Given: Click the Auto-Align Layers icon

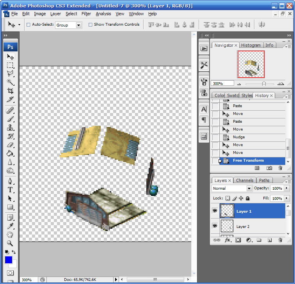Looking at the screenshot, I should coord(262,25).
